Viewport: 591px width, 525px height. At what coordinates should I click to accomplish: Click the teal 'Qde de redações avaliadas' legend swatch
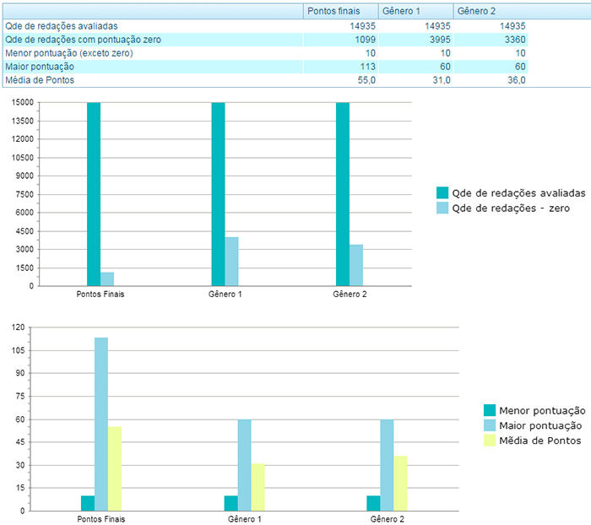(x=442, y=192)
